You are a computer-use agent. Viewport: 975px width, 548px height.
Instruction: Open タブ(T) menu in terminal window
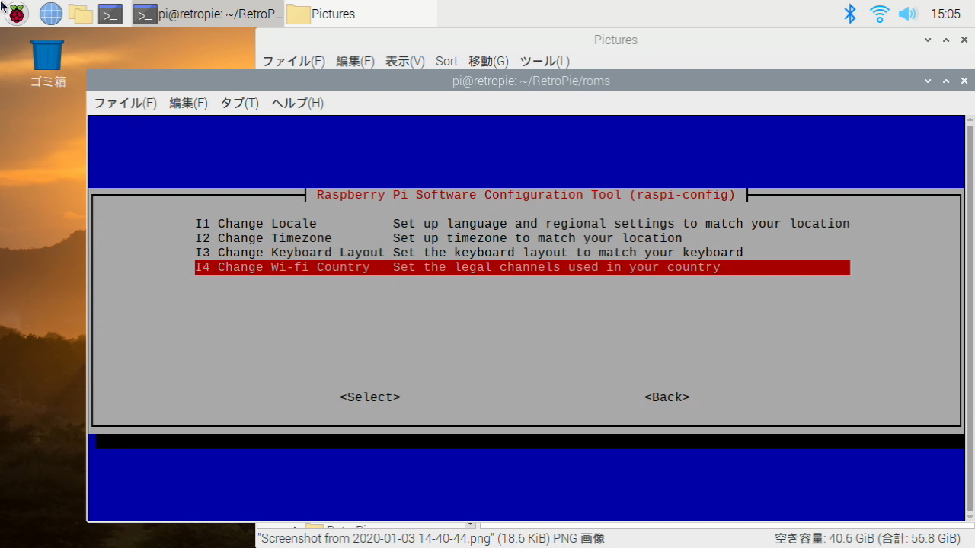pyautogui.click(x=239, y=103)
